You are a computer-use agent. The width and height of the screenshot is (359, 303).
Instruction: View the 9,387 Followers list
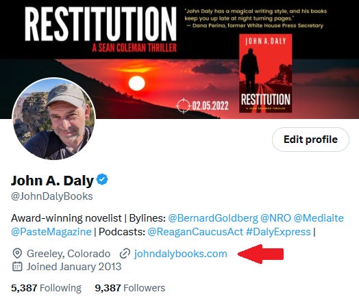click(129, 288)
